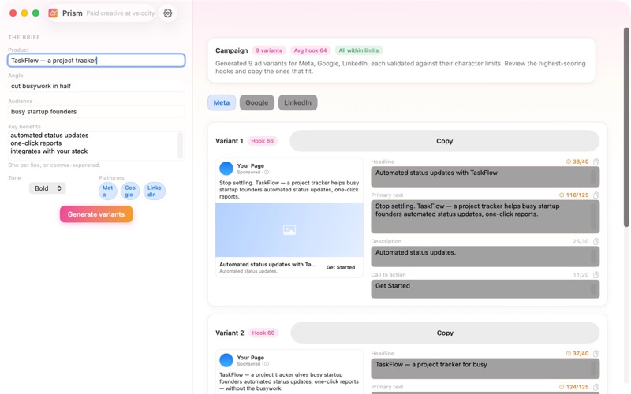Toggle the Meta platform chip
Screen dimensions: 631x394
(x=107, y=191)
